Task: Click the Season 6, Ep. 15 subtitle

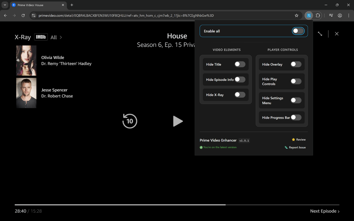Action: (x=166, y=45)
